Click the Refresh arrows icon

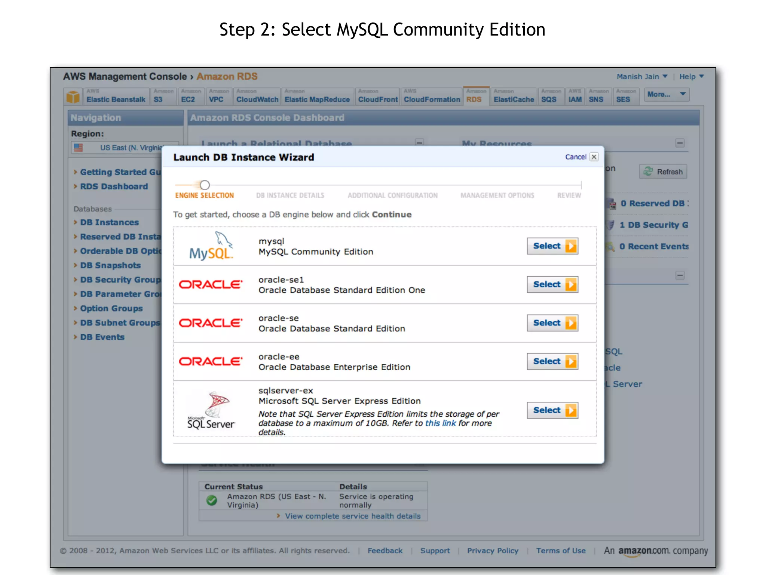648,171
